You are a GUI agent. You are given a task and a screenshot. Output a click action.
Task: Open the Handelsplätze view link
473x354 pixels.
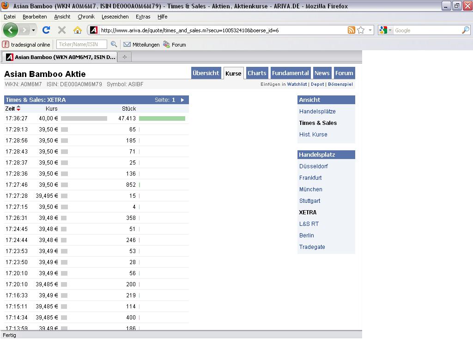click(x=317, y=112)
